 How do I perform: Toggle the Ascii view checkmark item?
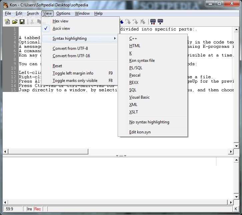point(80,28)
